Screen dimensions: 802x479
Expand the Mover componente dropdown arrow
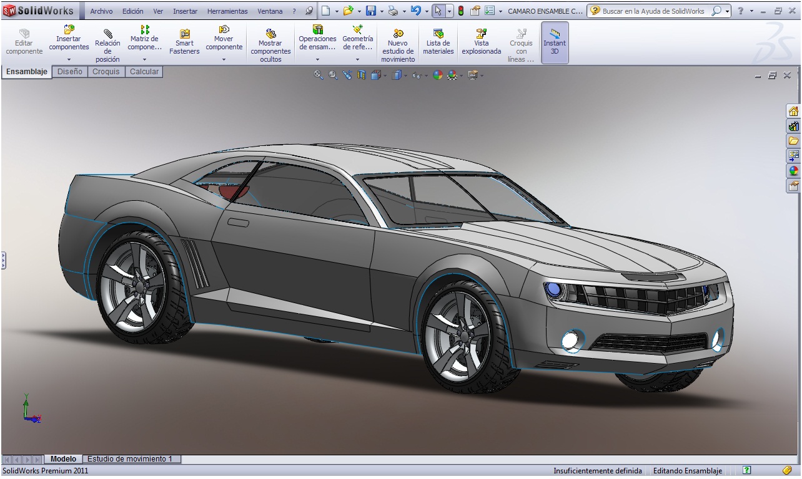click(224, 60)
